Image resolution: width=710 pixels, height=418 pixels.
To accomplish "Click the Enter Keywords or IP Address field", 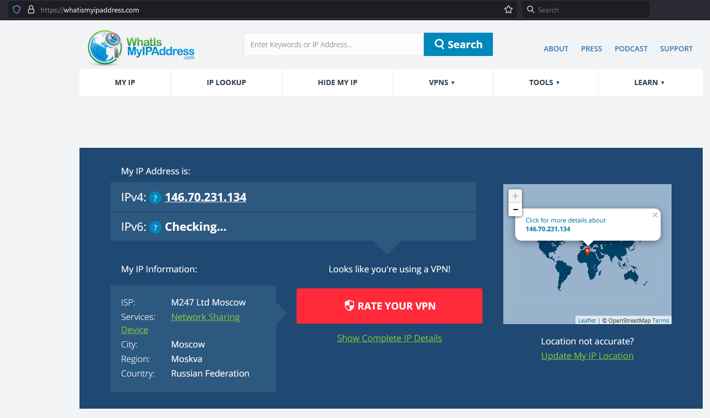I will 333,45.
